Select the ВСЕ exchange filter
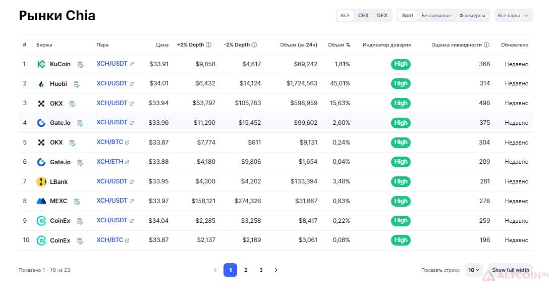The height and width of the screenshot is (287, 556). (345, 16)
